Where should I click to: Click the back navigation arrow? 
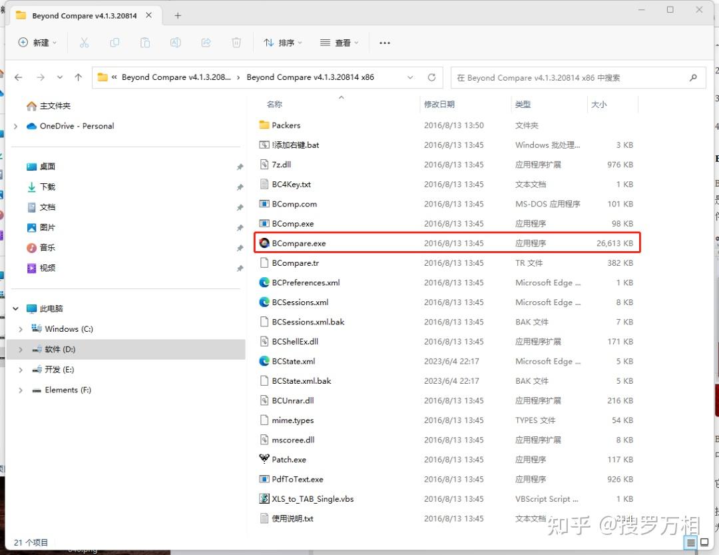click(18, 77)
